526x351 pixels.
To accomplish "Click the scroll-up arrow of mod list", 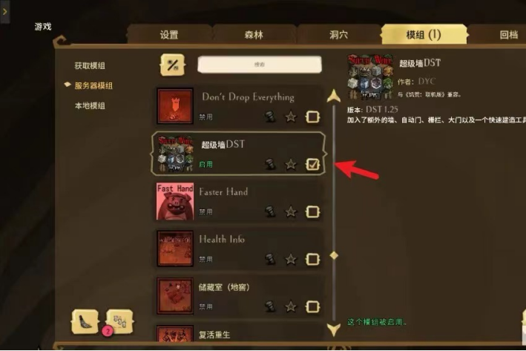I will [x=334, y=96].
